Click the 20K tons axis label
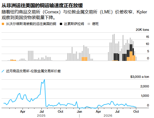This screenshot has width=154, height=118. (x=142, y=30)
